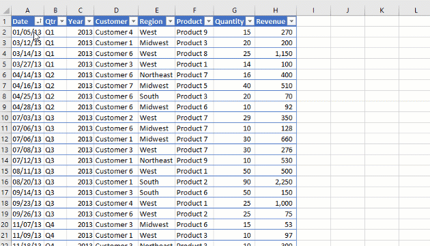The image size is (430, 246).
Task: Select row 5 header
Action: (5, 64)
